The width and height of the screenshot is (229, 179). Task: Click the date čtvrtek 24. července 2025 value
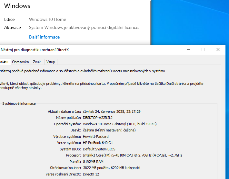[x=112, y=112]
